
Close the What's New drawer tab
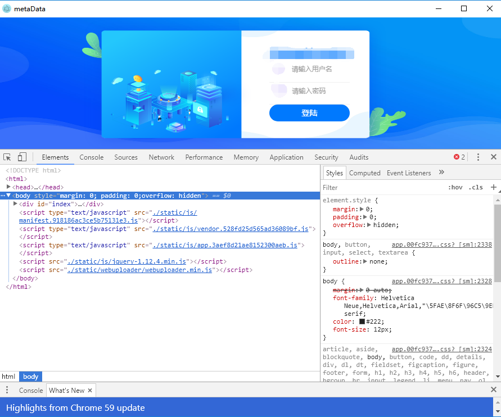pyautogui.click(x=90, y=390)
